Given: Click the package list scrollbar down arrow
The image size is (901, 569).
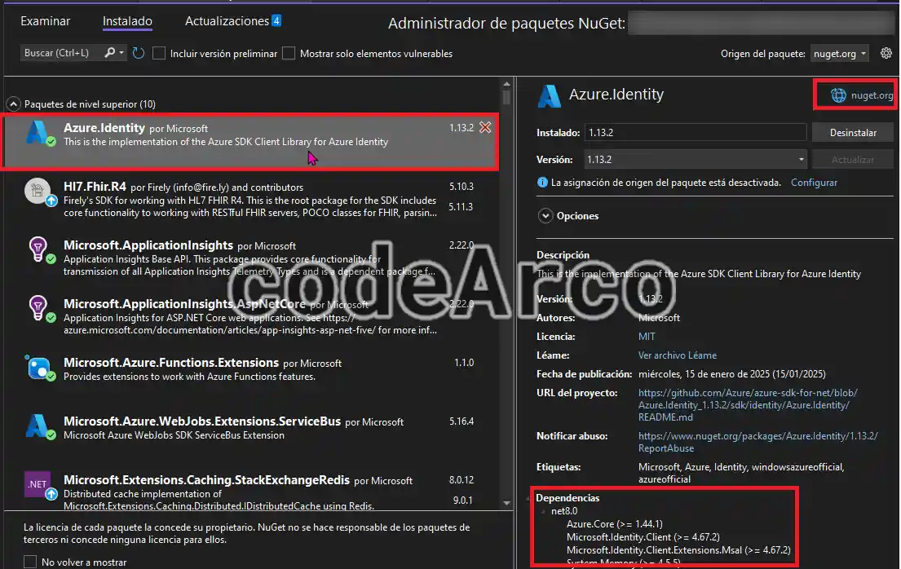Looking at the screenshot, I should pyautogui.click(x=506, y=503).
